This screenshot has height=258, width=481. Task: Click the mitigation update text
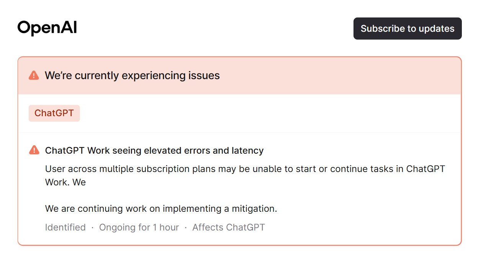click(161, 209)
